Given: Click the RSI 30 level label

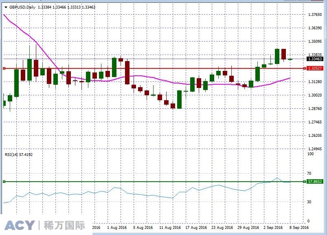Looking at the screenshot, I should point(309,202).
